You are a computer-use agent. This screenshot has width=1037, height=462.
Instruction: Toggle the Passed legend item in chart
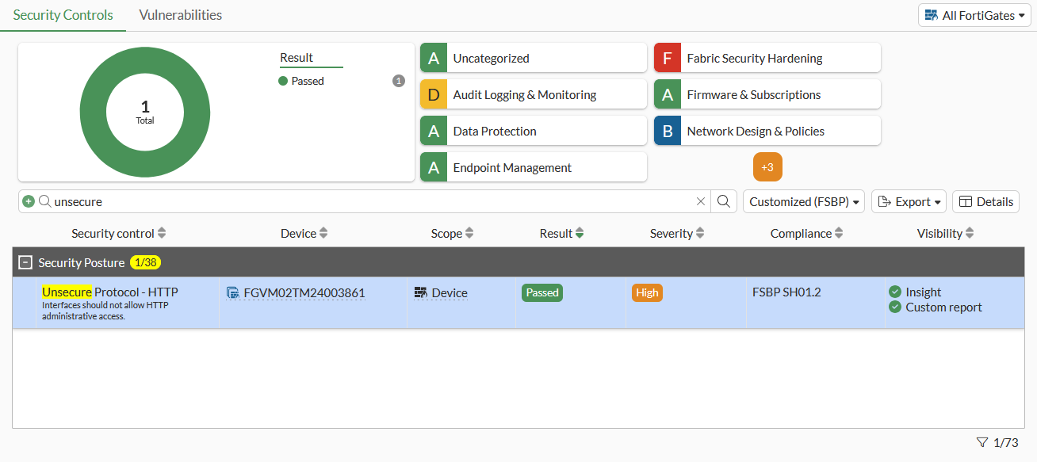(x=301, y=81)
